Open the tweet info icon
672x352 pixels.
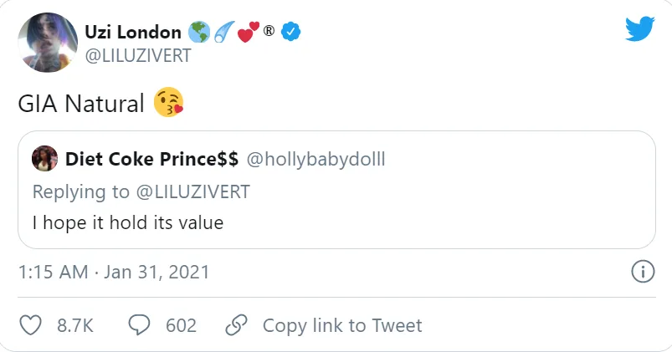(641, 272)
